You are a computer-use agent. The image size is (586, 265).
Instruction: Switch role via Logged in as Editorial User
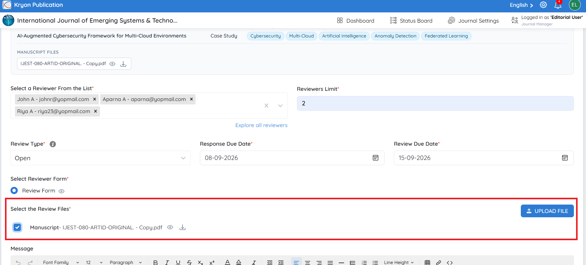click(547, 20)
